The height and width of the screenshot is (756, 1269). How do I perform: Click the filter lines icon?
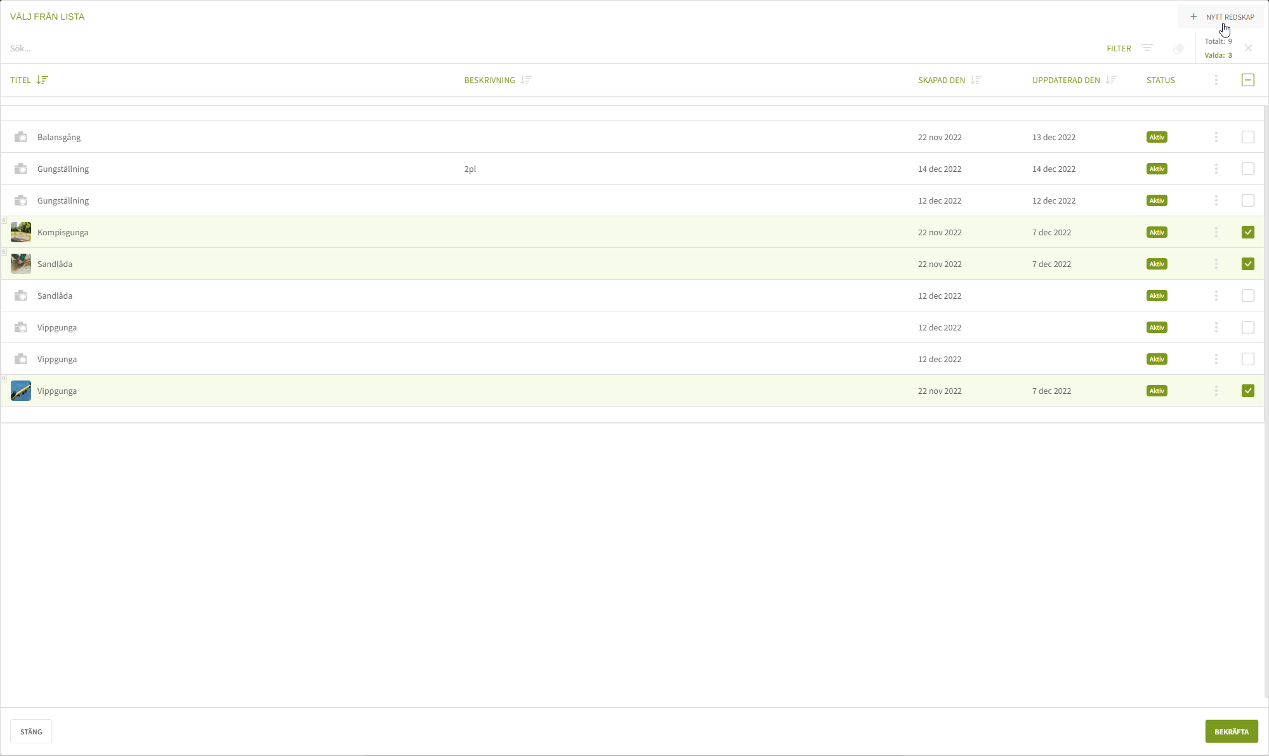(x=1147, y=48)
